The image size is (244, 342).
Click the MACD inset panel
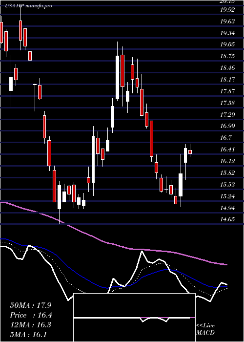tap(134, 318)
